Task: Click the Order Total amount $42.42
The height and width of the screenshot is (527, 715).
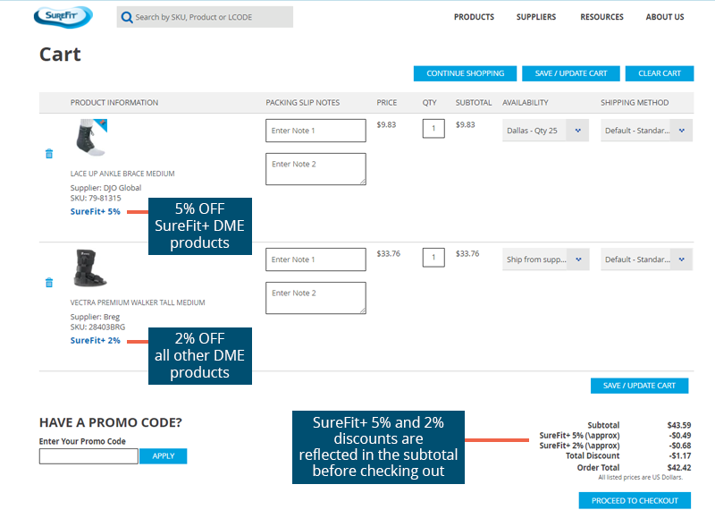Action: (679, 468)
